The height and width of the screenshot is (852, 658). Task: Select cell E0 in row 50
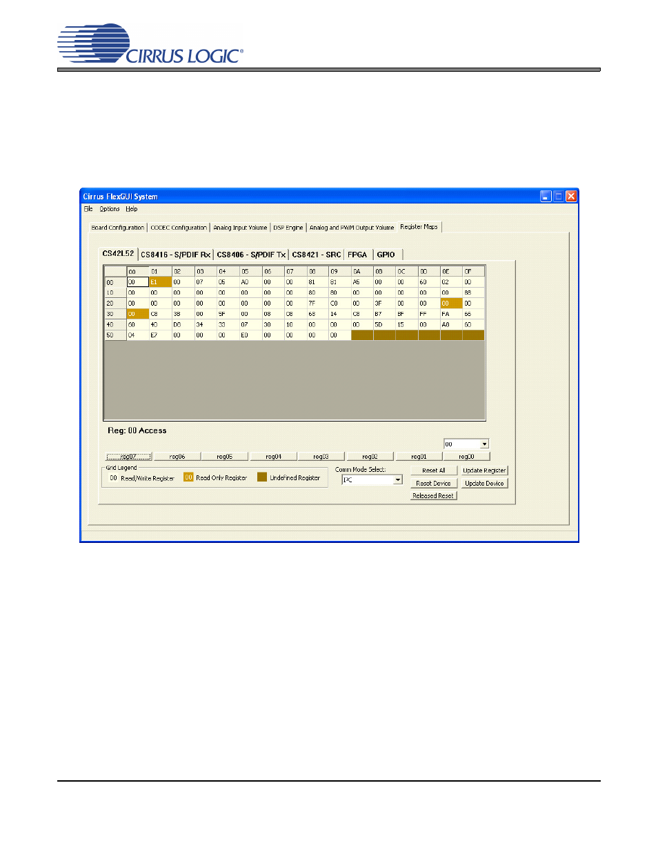(x=250, y=335)
